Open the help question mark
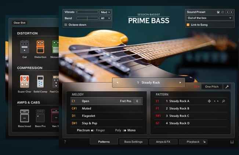239x155 pixels. tap(65, 142)
